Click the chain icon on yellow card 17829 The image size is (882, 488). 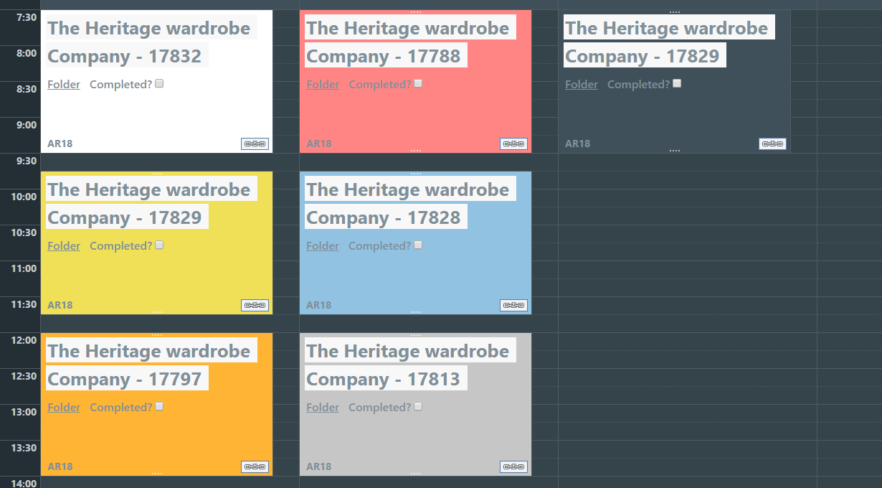(255, 305)
